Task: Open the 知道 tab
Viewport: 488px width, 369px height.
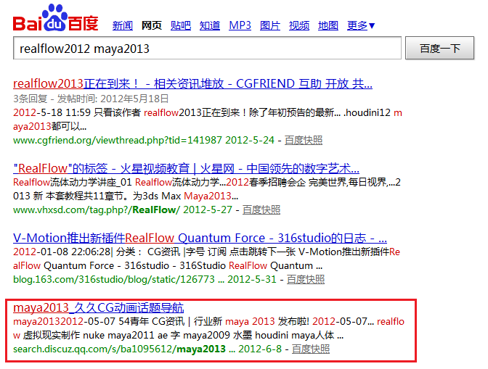Action: [x=210, y=25]
